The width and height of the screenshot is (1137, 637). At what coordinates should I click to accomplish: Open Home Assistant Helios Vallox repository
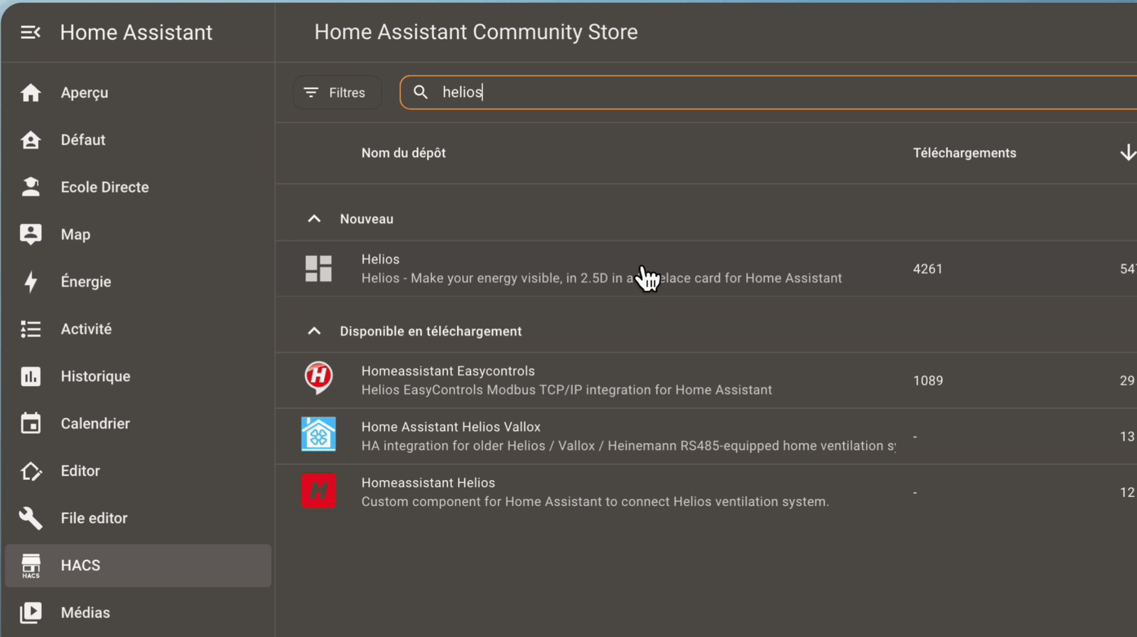coord(706,437)
